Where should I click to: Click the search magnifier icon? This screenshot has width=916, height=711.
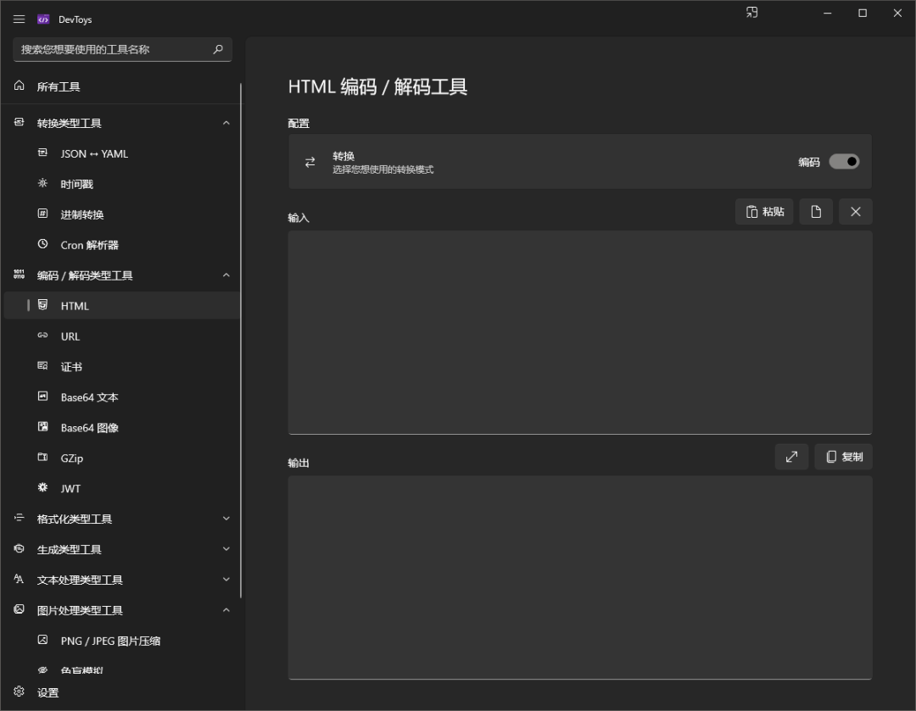(218, 49)
